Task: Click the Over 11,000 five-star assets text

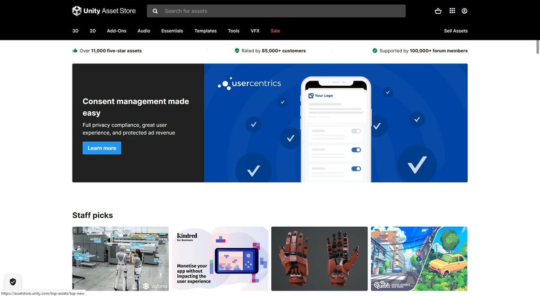Action: (111, 51)
